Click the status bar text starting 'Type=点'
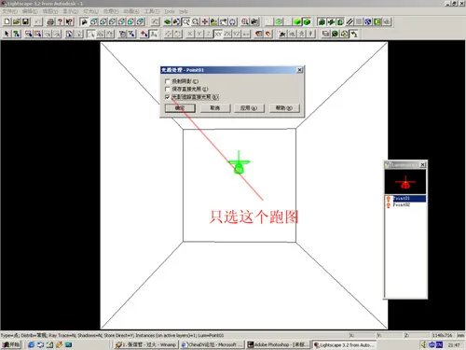This screenshot has width=466, height=350. click(113, 335)
